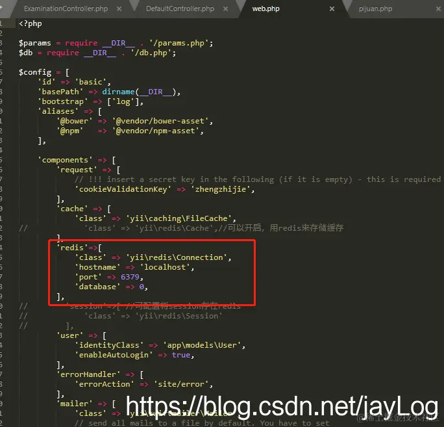Click 'app\models\User' string
This screenshot has height=427, width=444.
(x=202, y=345)
